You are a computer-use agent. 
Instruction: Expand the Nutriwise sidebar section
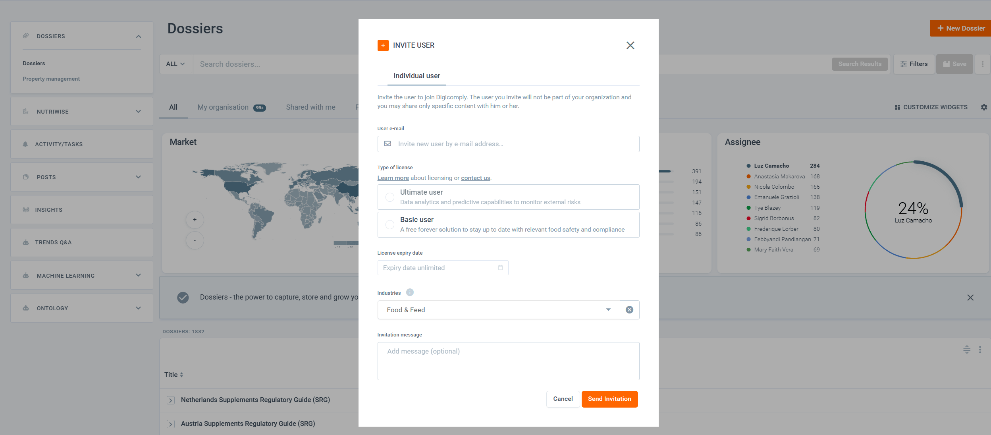pos(138,112)
